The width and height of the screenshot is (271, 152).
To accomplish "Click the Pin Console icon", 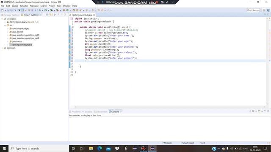I will (x=250, y=111).
